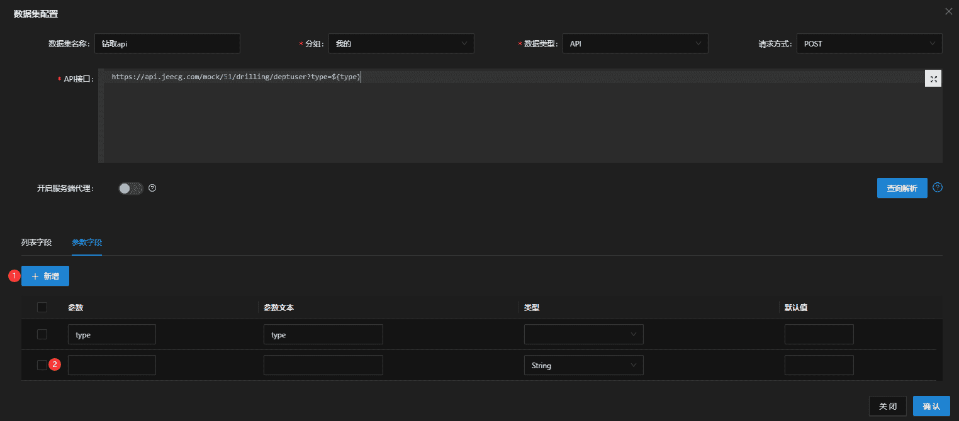Tick the checkbox for the type parameter row
The width and height of the screenshot is (959, 421).
click(42, 334)
